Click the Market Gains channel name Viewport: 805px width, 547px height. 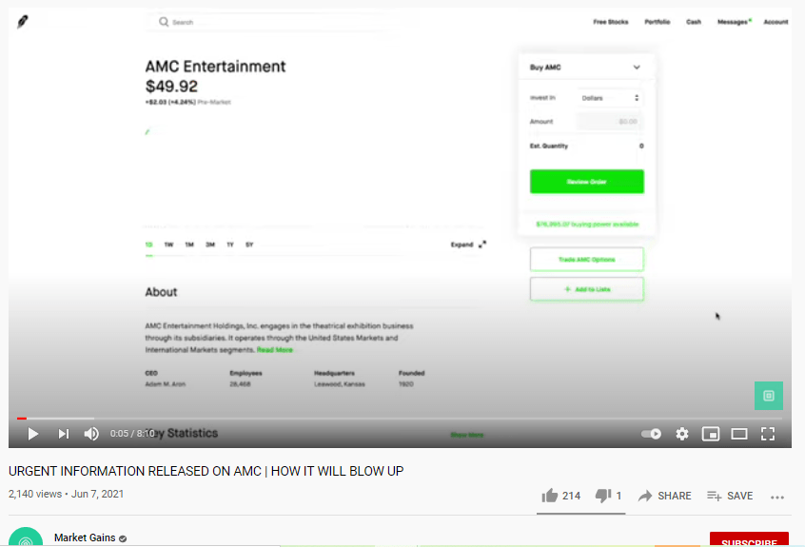coord(85,537)
